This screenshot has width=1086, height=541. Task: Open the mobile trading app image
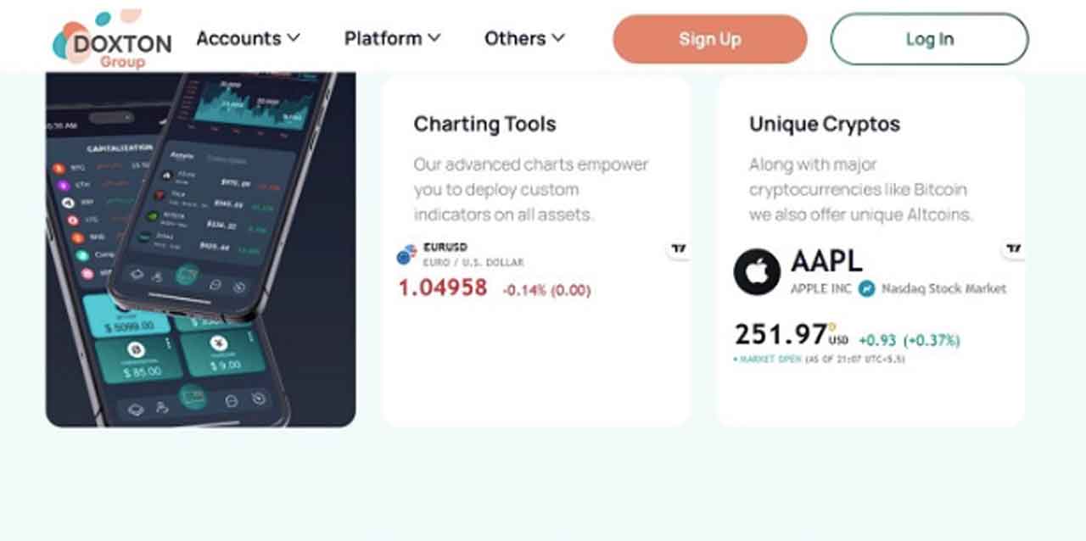point(200,249)
